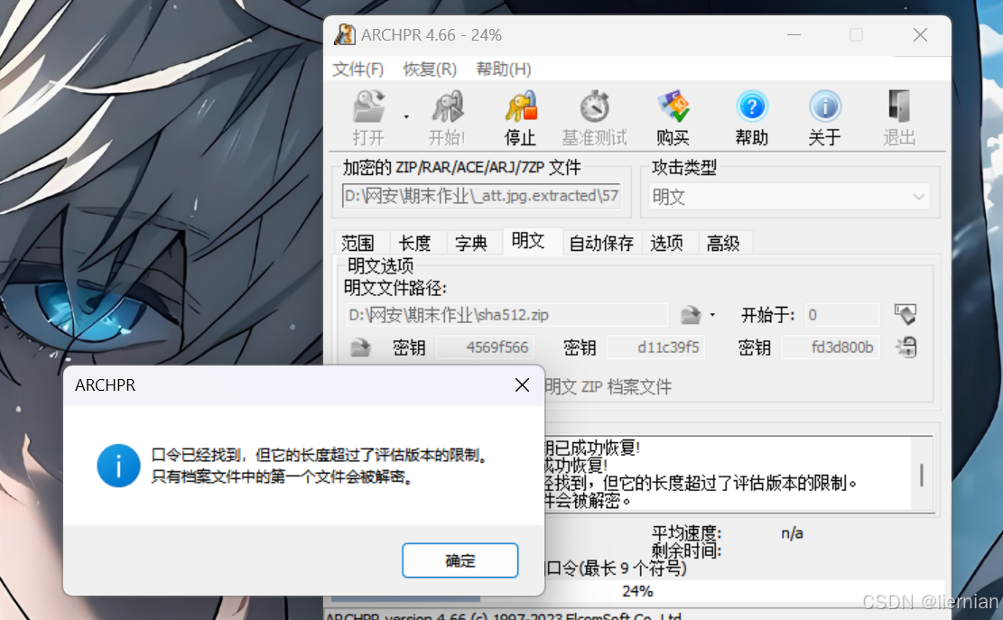Click the ARCHPR app icon in title bar

point(345,34)
